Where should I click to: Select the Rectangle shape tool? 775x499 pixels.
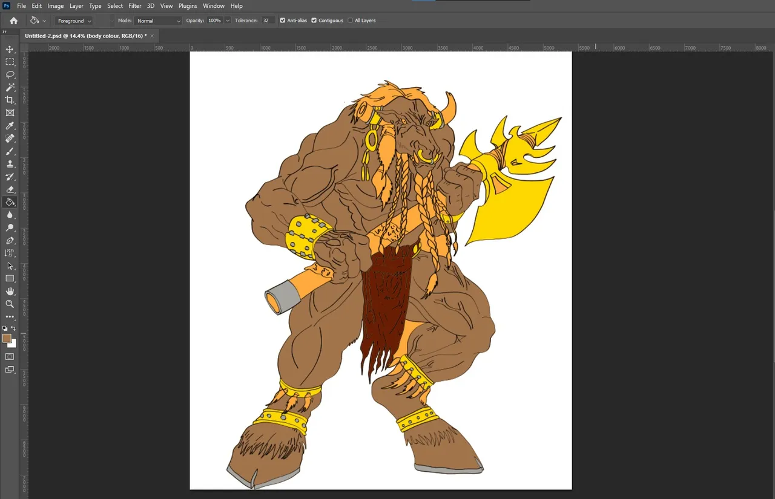[x=10, y=278]
